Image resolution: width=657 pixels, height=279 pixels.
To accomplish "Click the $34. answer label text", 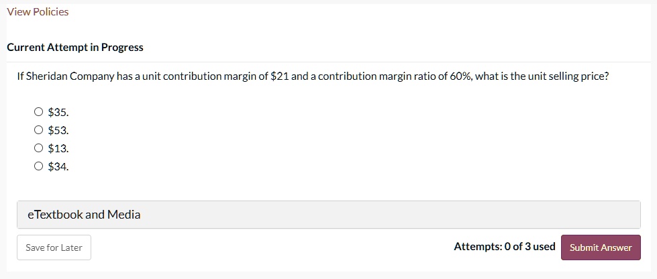I will point(58,167).
